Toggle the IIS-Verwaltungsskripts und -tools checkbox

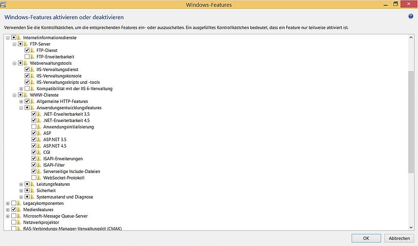[27, 82]
